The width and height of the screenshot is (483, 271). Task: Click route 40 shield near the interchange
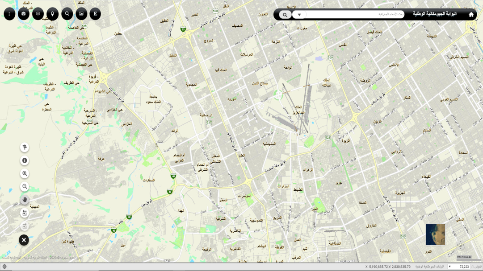click(x=173, y=176)
